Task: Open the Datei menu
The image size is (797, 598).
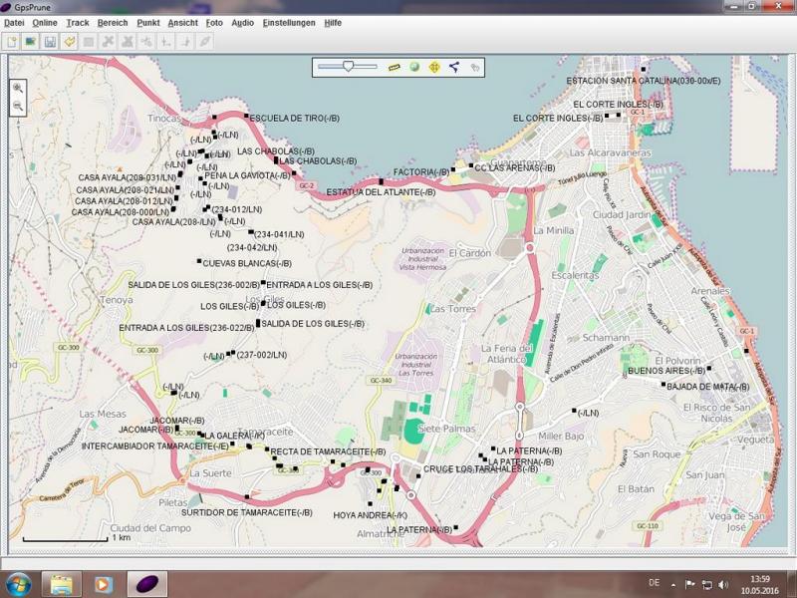Action: pos(14,22)
